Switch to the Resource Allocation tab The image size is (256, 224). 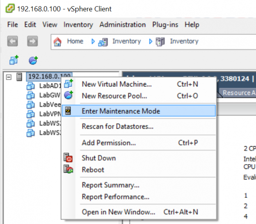(238, 93)
